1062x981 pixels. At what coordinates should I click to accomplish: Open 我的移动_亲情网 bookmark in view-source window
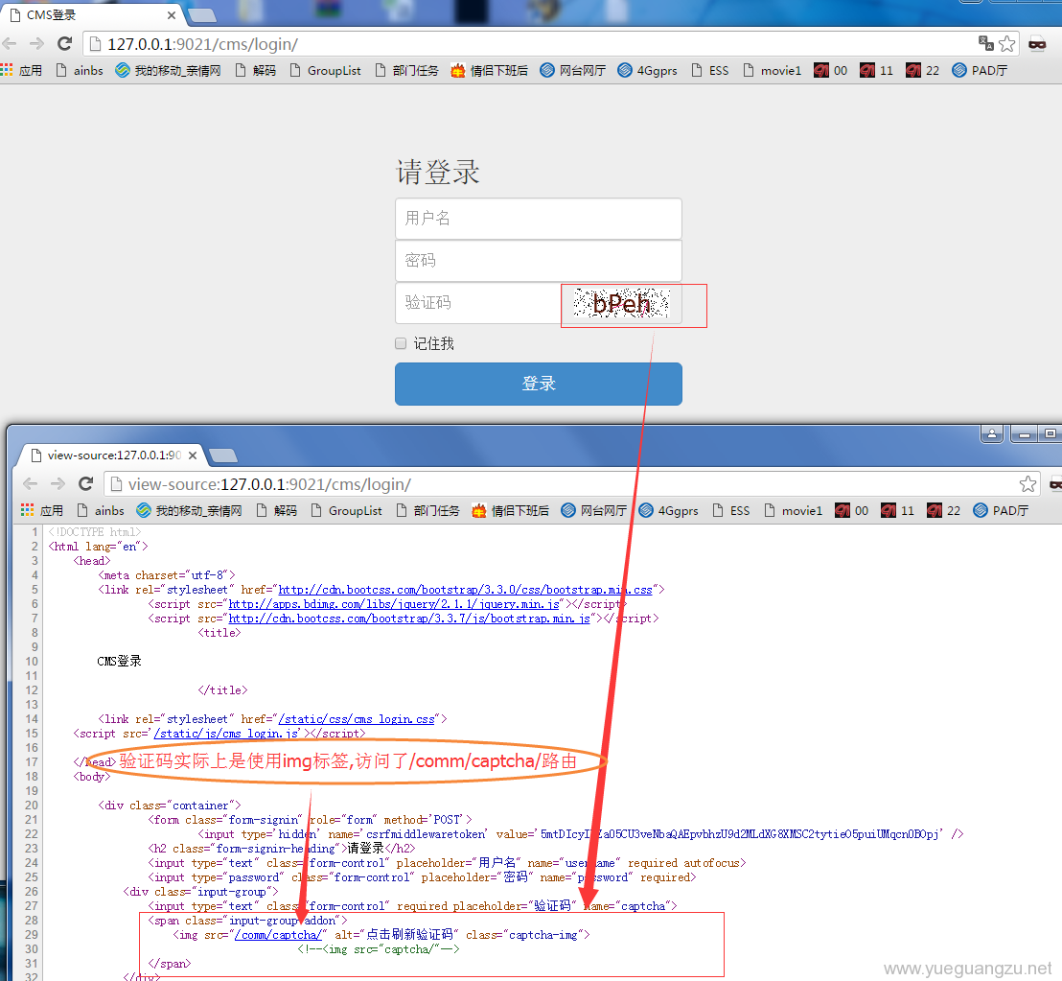pyautogui.click(x=190, y=510)
